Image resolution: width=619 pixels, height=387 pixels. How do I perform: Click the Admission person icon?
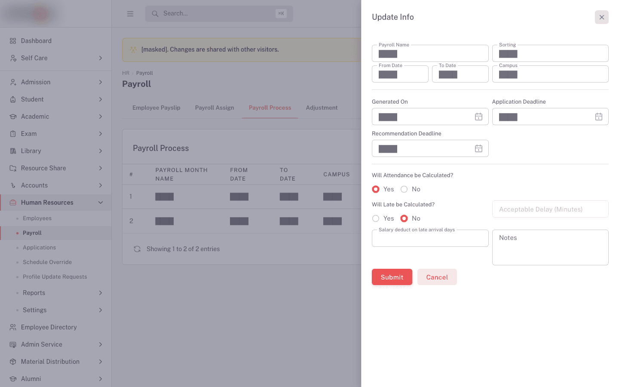[13, 82]
